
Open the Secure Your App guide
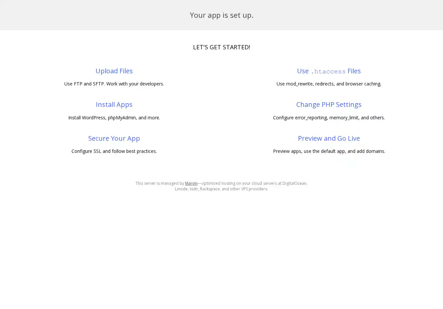point(114,138)
